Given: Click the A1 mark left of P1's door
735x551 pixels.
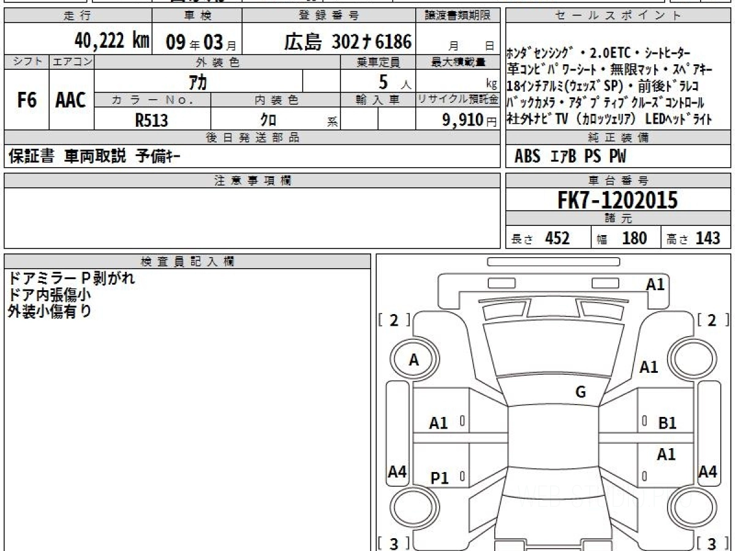Looking at the screenshot, I should coord(439,422).
